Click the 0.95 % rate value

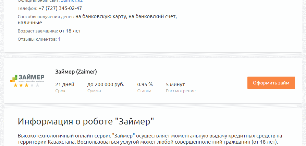point(145,84)
